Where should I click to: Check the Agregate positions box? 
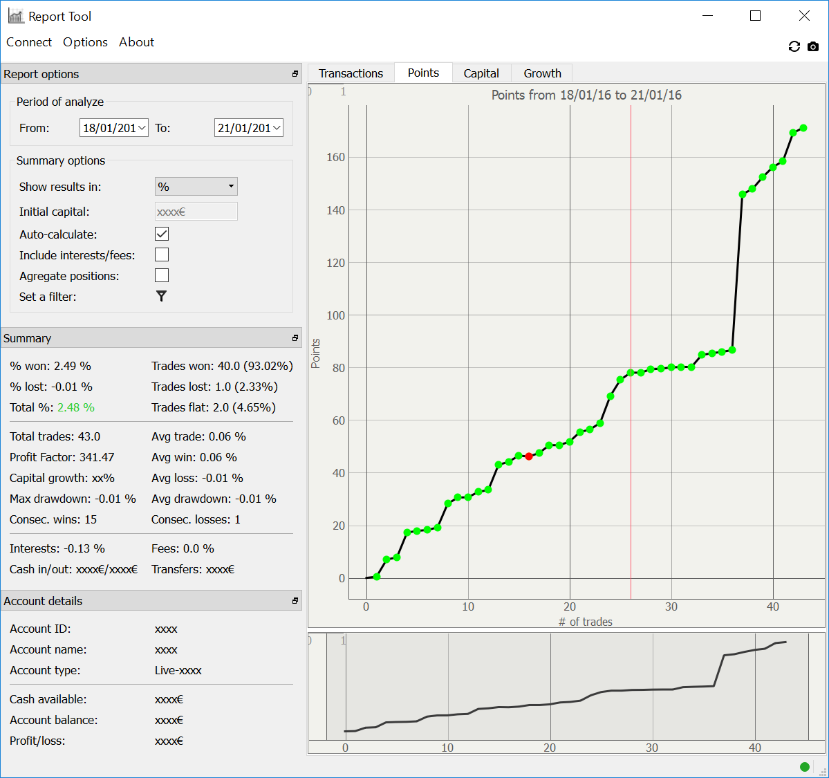(x=162, y=275)
